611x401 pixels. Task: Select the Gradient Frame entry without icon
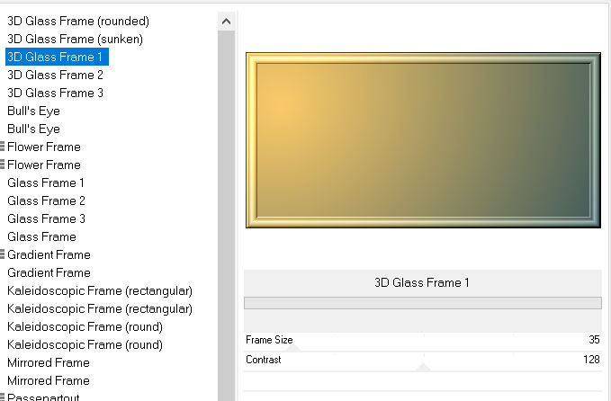coord(49,272)
